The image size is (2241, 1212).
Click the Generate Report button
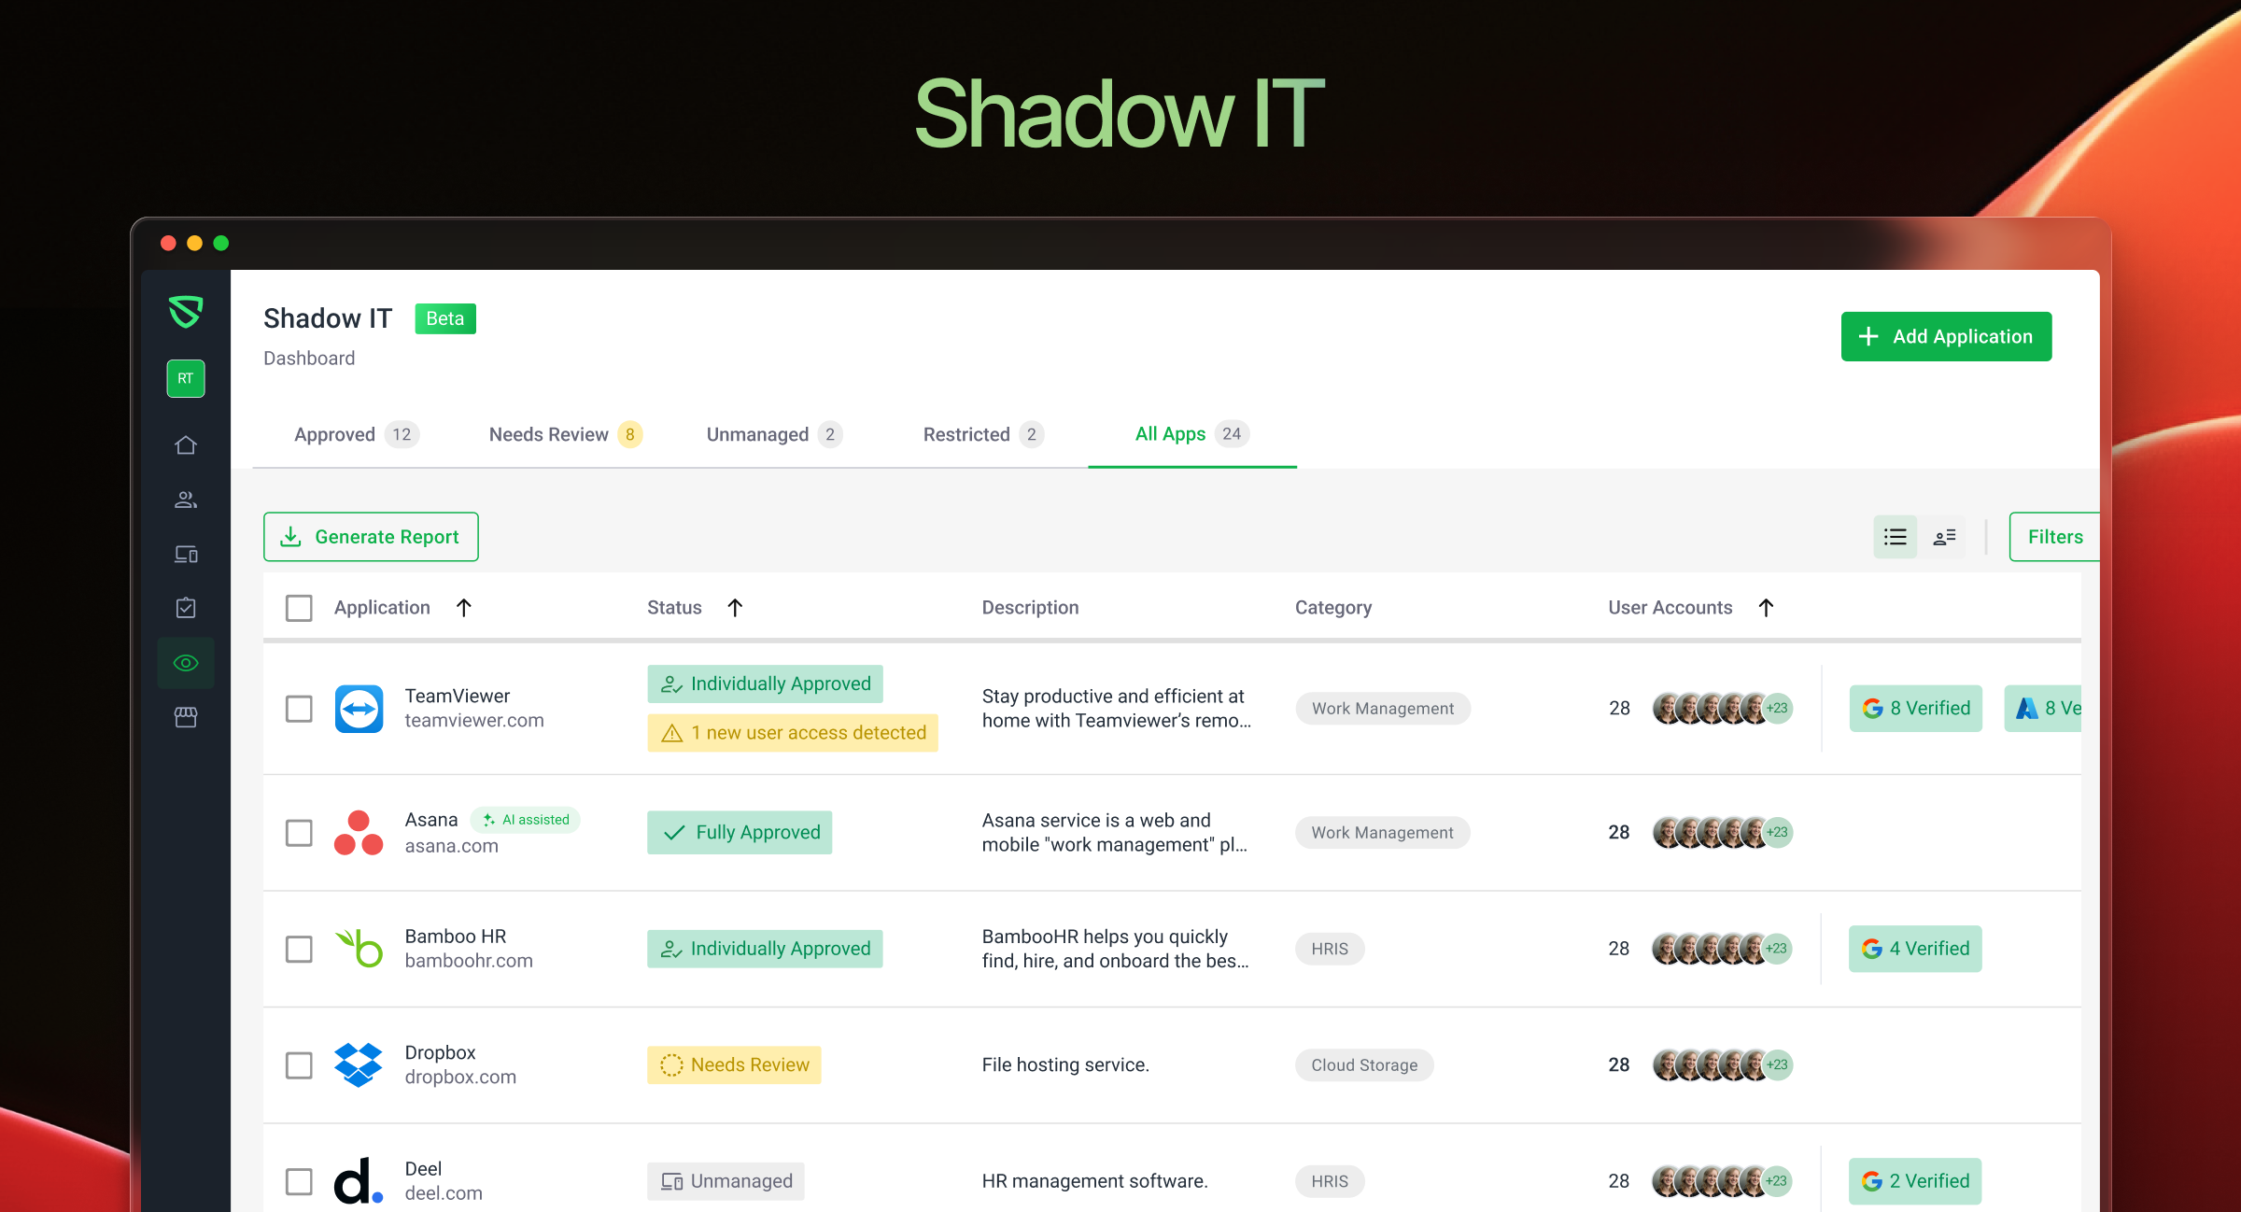[x=371, y=537]
